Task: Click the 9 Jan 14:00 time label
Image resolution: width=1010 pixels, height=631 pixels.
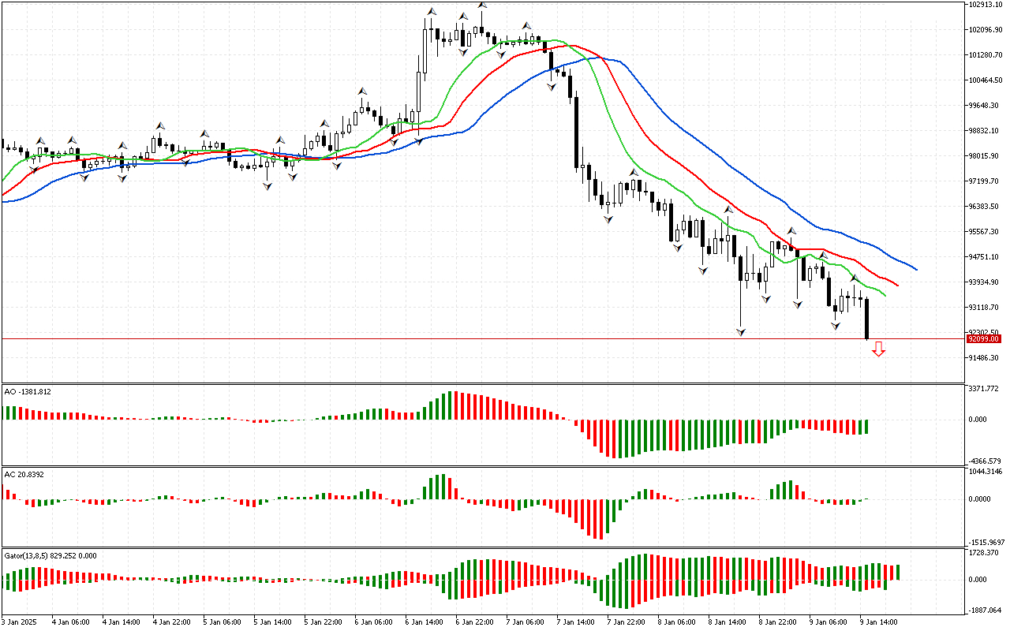Action: [x=879, y=622]
